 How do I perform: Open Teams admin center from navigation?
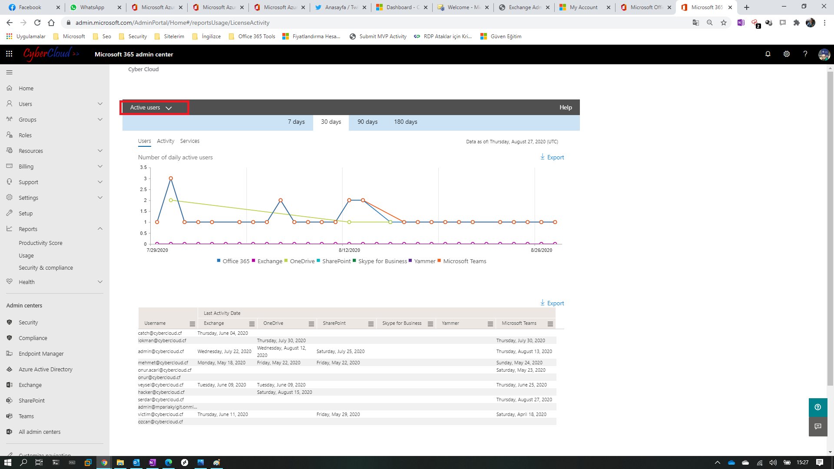point(26,416)
